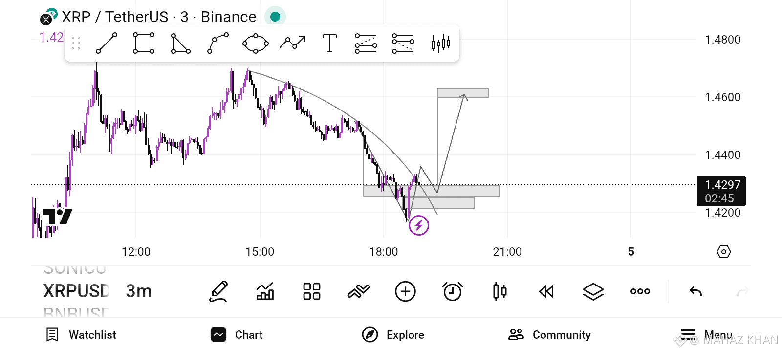
Task: Undo the last drawing action
Action: (695, 291)
